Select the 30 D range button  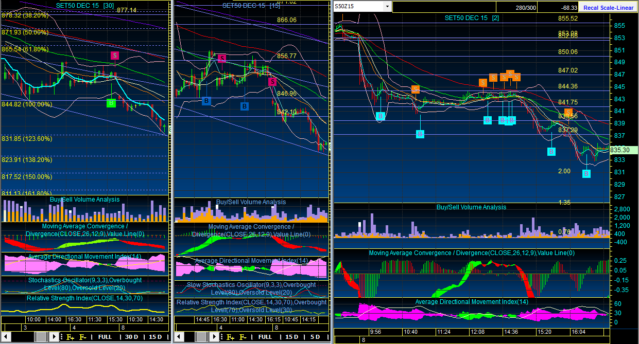[x=132, y=337]
